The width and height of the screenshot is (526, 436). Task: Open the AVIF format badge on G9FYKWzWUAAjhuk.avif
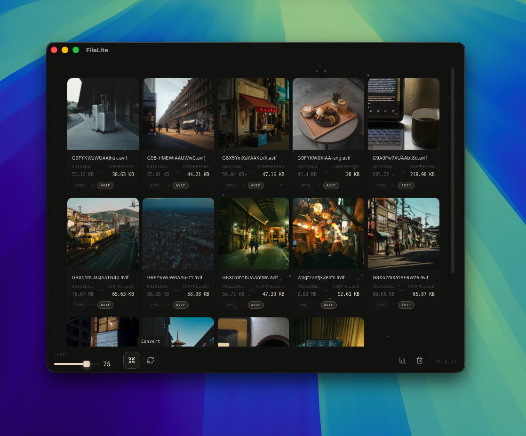click(x=105, y=185)
